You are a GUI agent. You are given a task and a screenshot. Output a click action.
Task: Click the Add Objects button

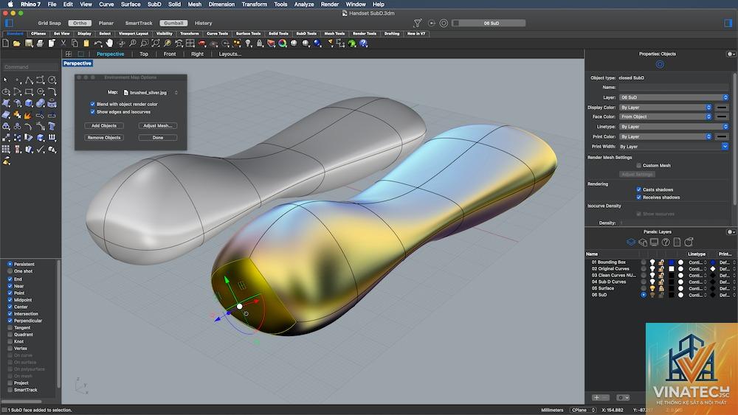tap(104, 125)
